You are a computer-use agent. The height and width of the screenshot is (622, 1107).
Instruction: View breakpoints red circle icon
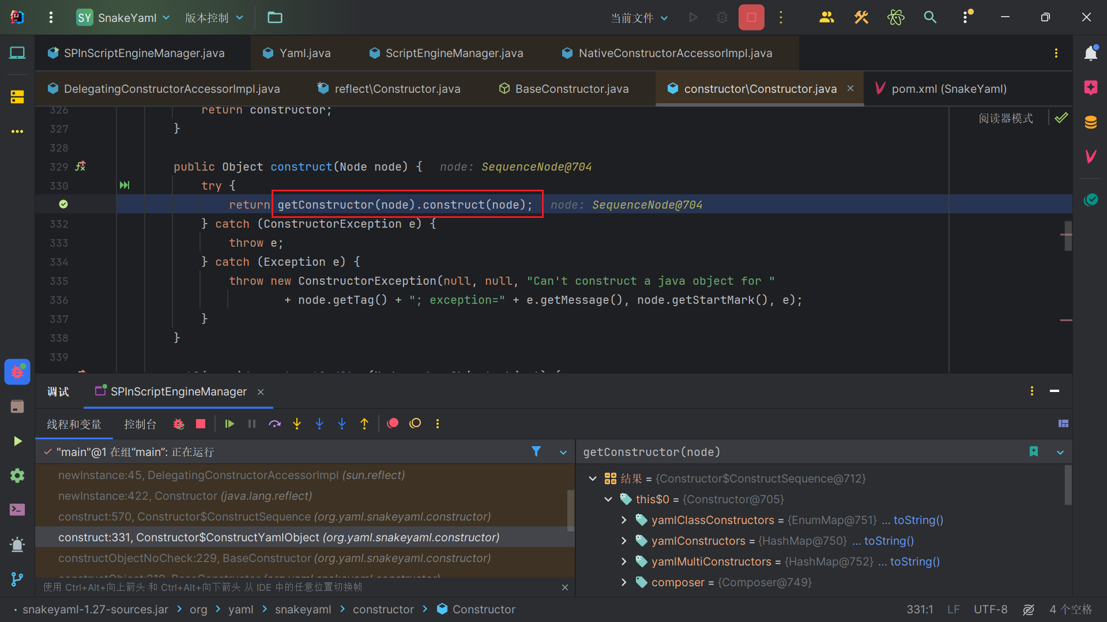pos(393,424)
